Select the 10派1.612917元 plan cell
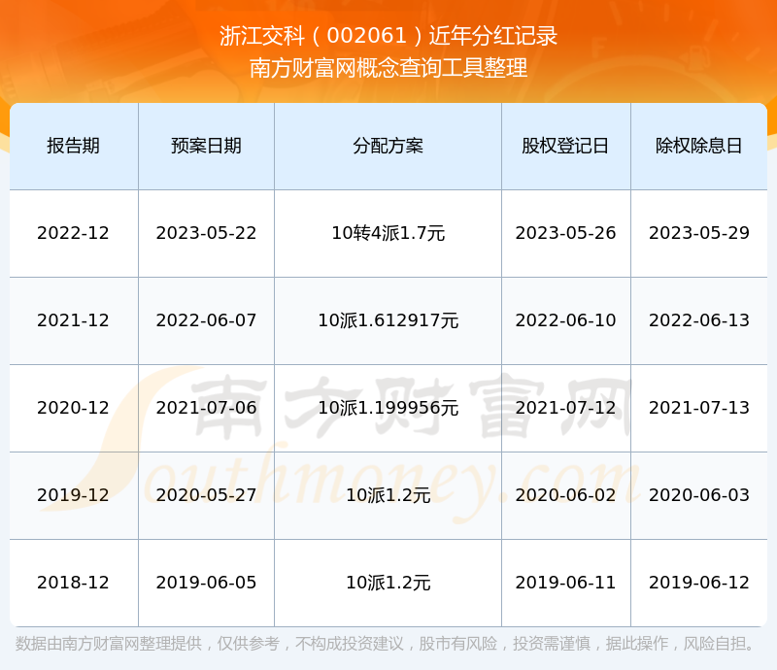The height and width of the screenshot is (670, 777). [388, 320]
